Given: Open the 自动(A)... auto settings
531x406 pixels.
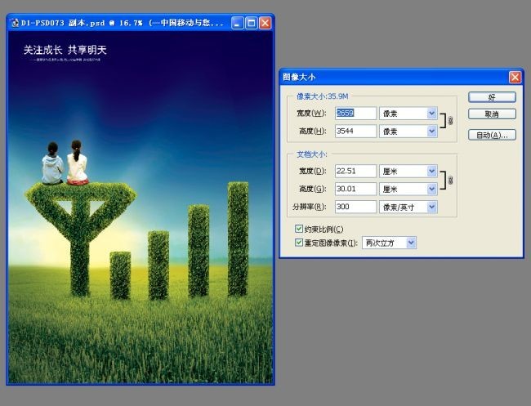Looking at the screenshot, I should pos(492,135).
